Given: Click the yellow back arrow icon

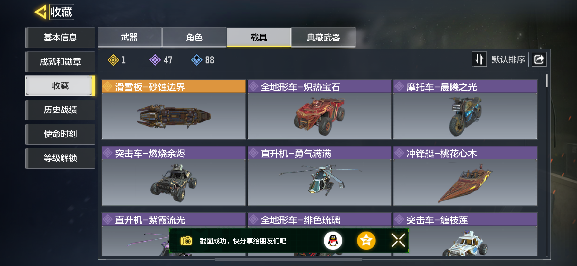Looking at the screenshot, I should click(41, 12).
